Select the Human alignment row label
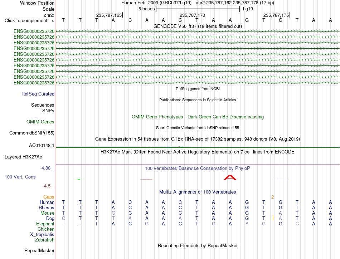Screen dimensions: 340x259 point(47,202)
